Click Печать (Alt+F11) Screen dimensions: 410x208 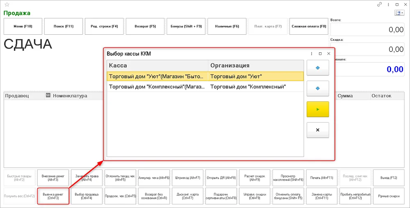322,177
